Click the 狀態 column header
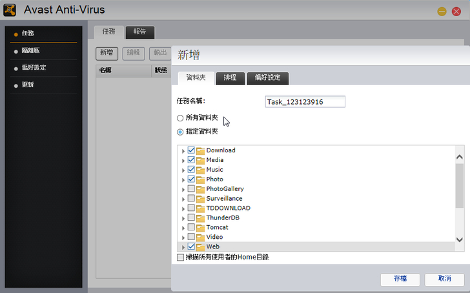 (161, 71)
